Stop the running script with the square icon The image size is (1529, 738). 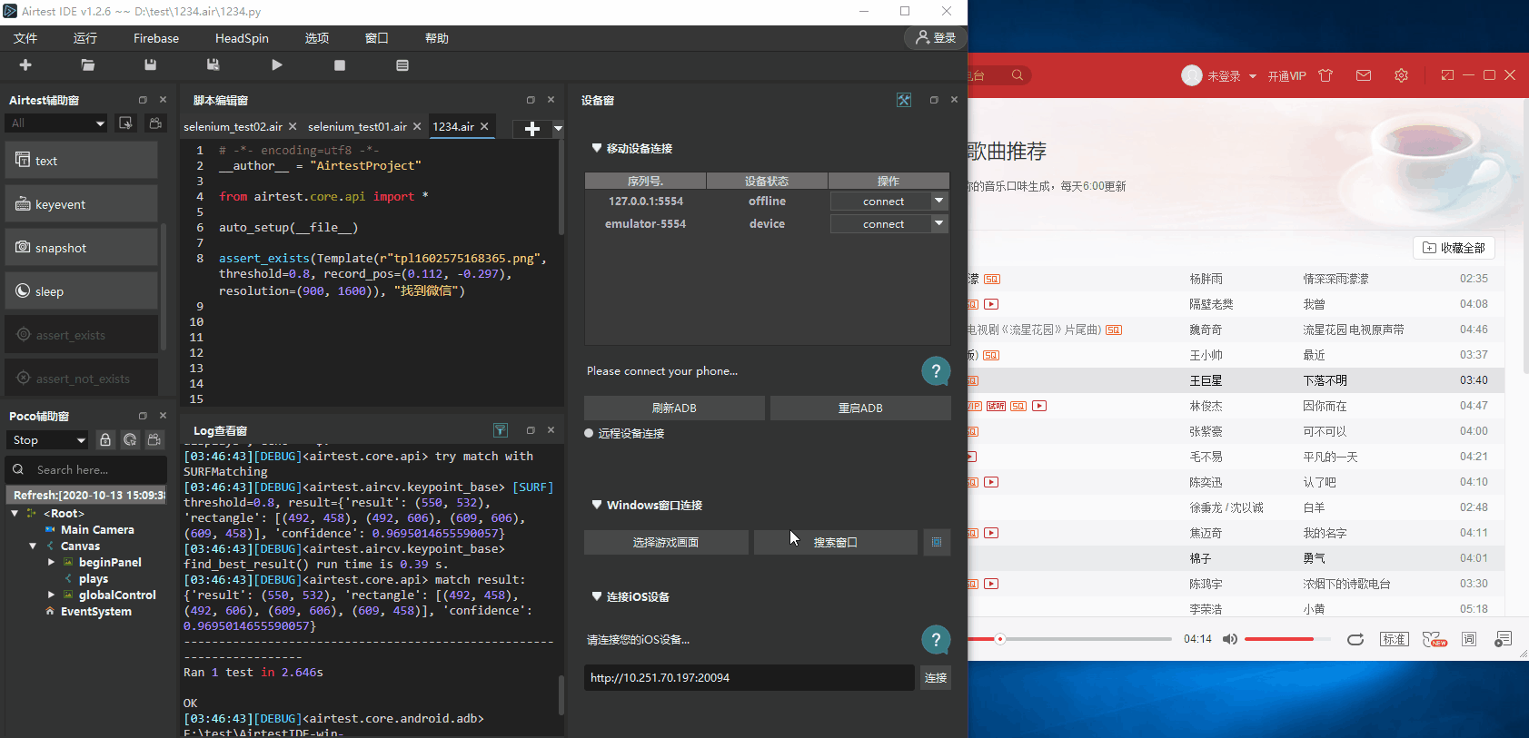click(340, 65)
